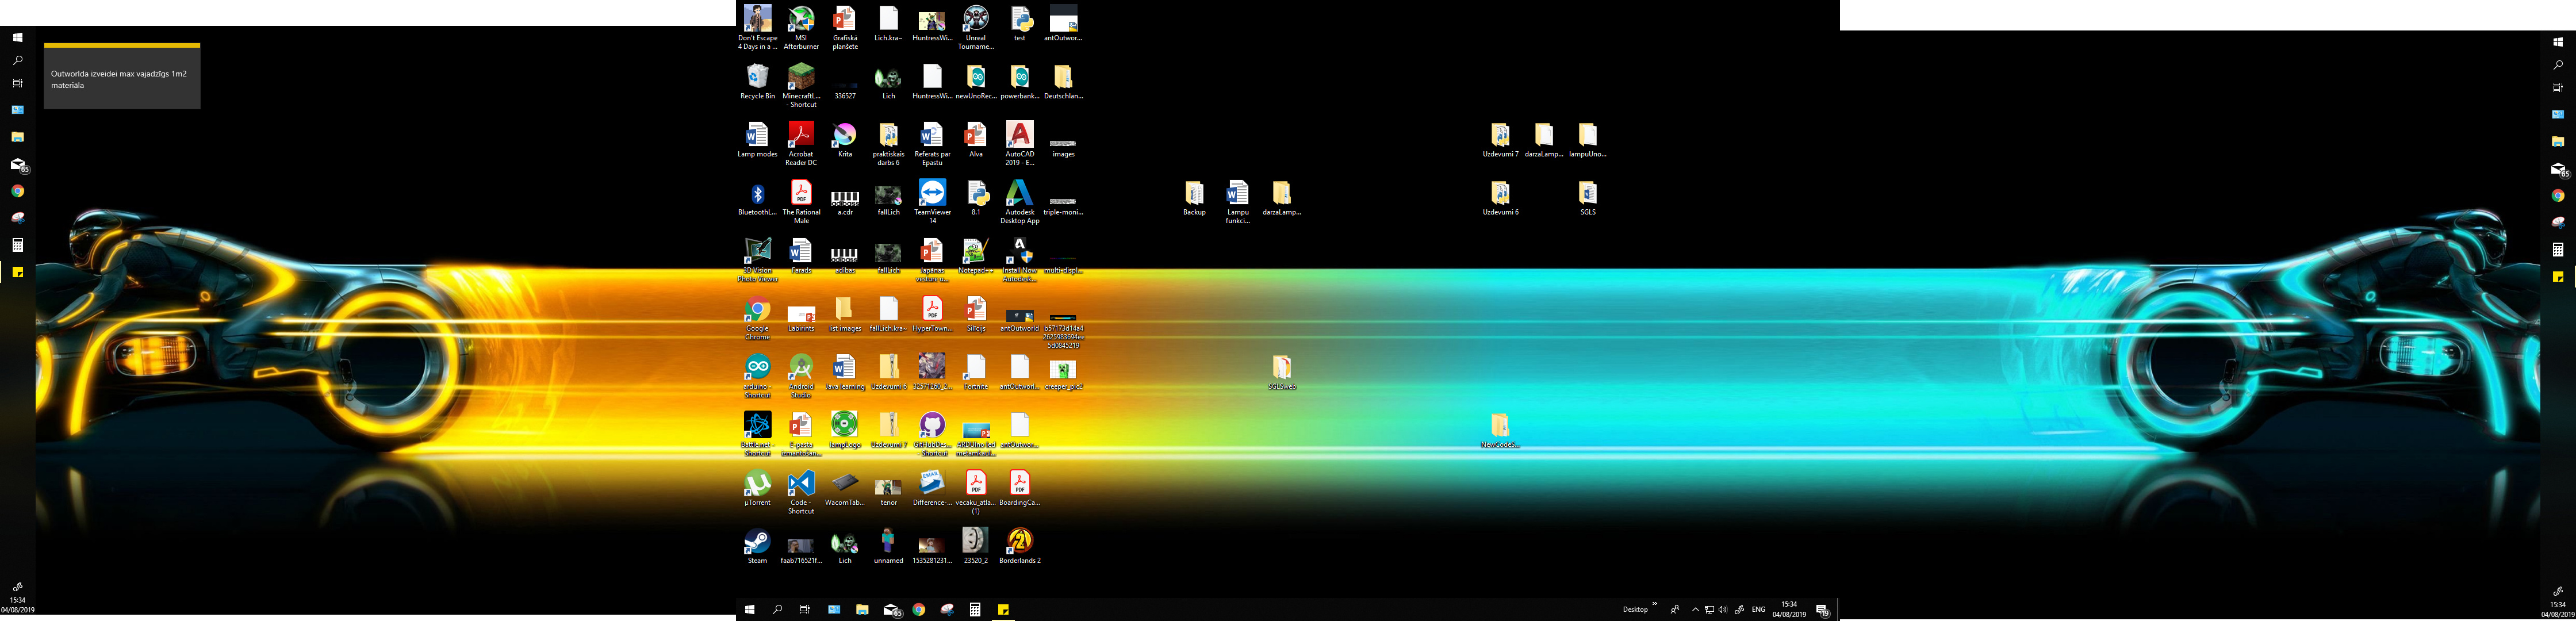Select the Steam desktop shortcut
The width and height of the screenshot is (2576, 621).
coord(757,546)
